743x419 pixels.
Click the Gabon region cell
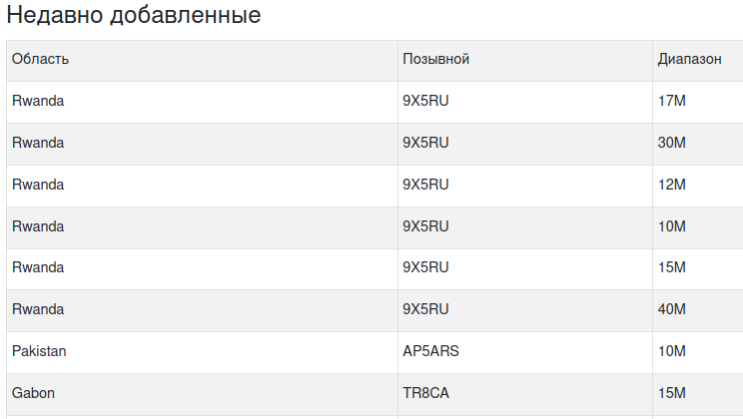tap(202, 394)
